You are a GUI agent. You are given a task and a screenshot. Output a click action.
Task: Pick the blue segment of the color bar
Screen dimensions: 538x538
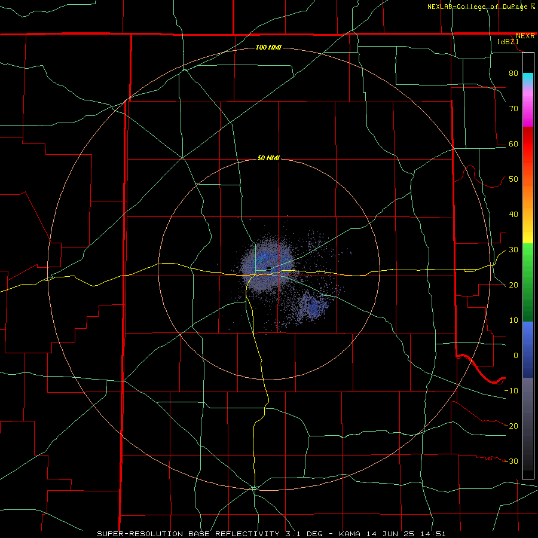click(528, 350)
